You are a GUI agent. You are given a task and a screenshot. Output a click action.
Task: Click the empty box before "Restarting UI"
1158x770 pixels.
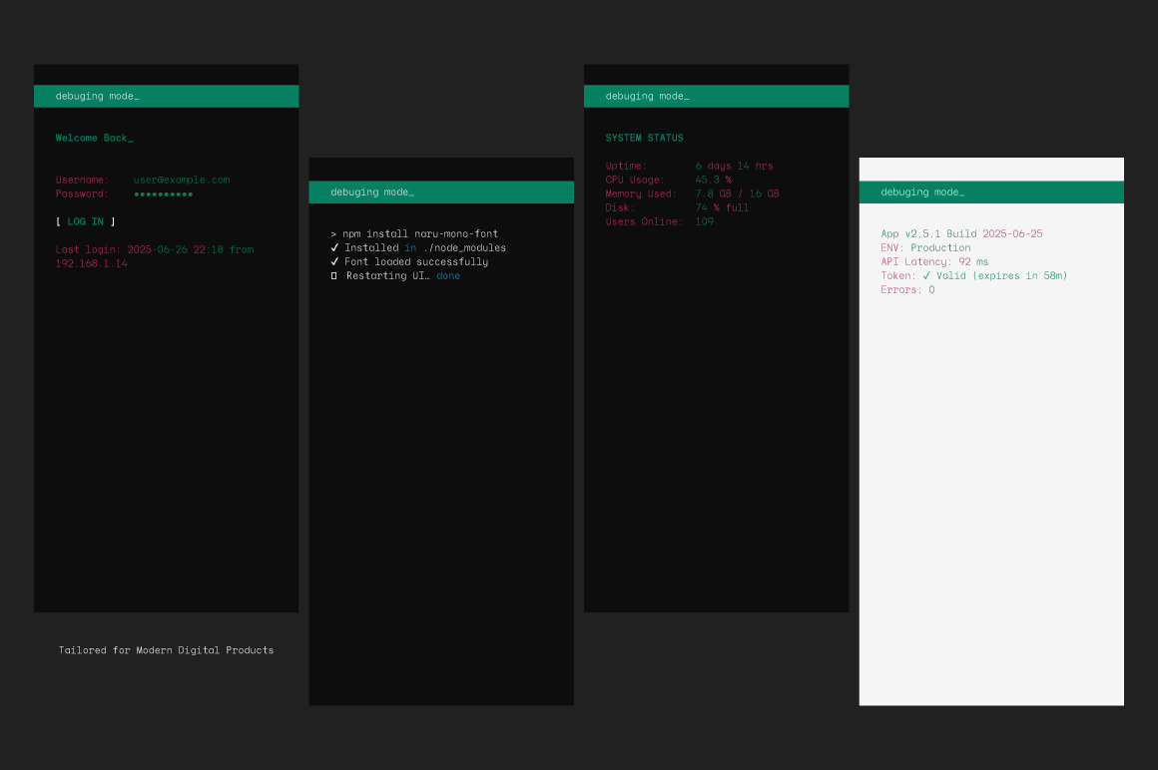334,276
